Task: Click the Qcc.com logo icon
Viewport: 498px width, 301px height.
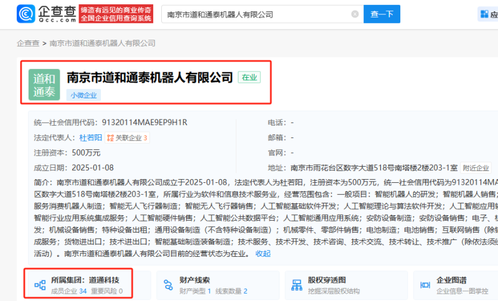Action: coord(26,14)
